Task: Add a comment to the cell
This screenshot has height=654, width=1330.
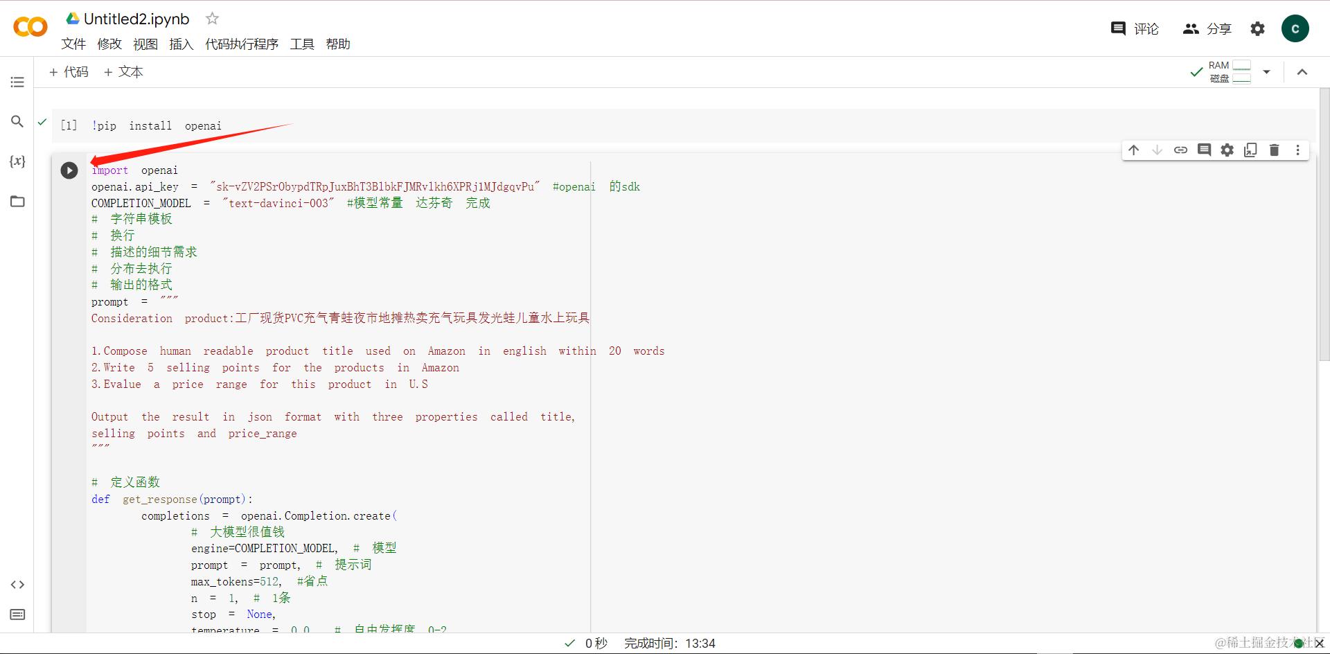Action: pos(1204,150)
